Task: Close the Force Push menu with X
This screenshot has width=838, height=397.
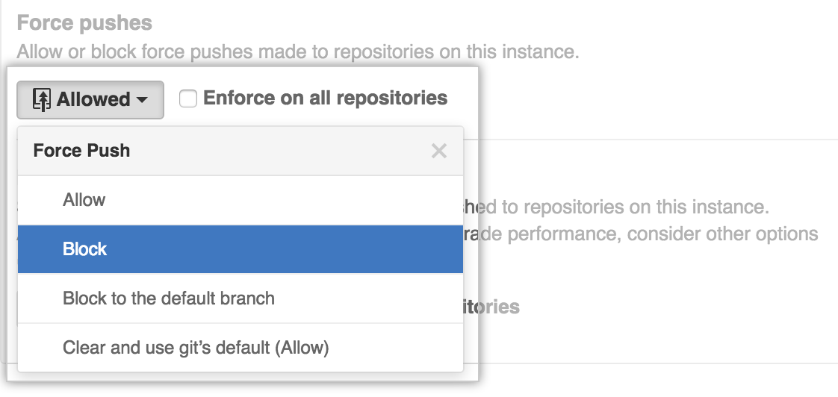Action: (438, 151)
